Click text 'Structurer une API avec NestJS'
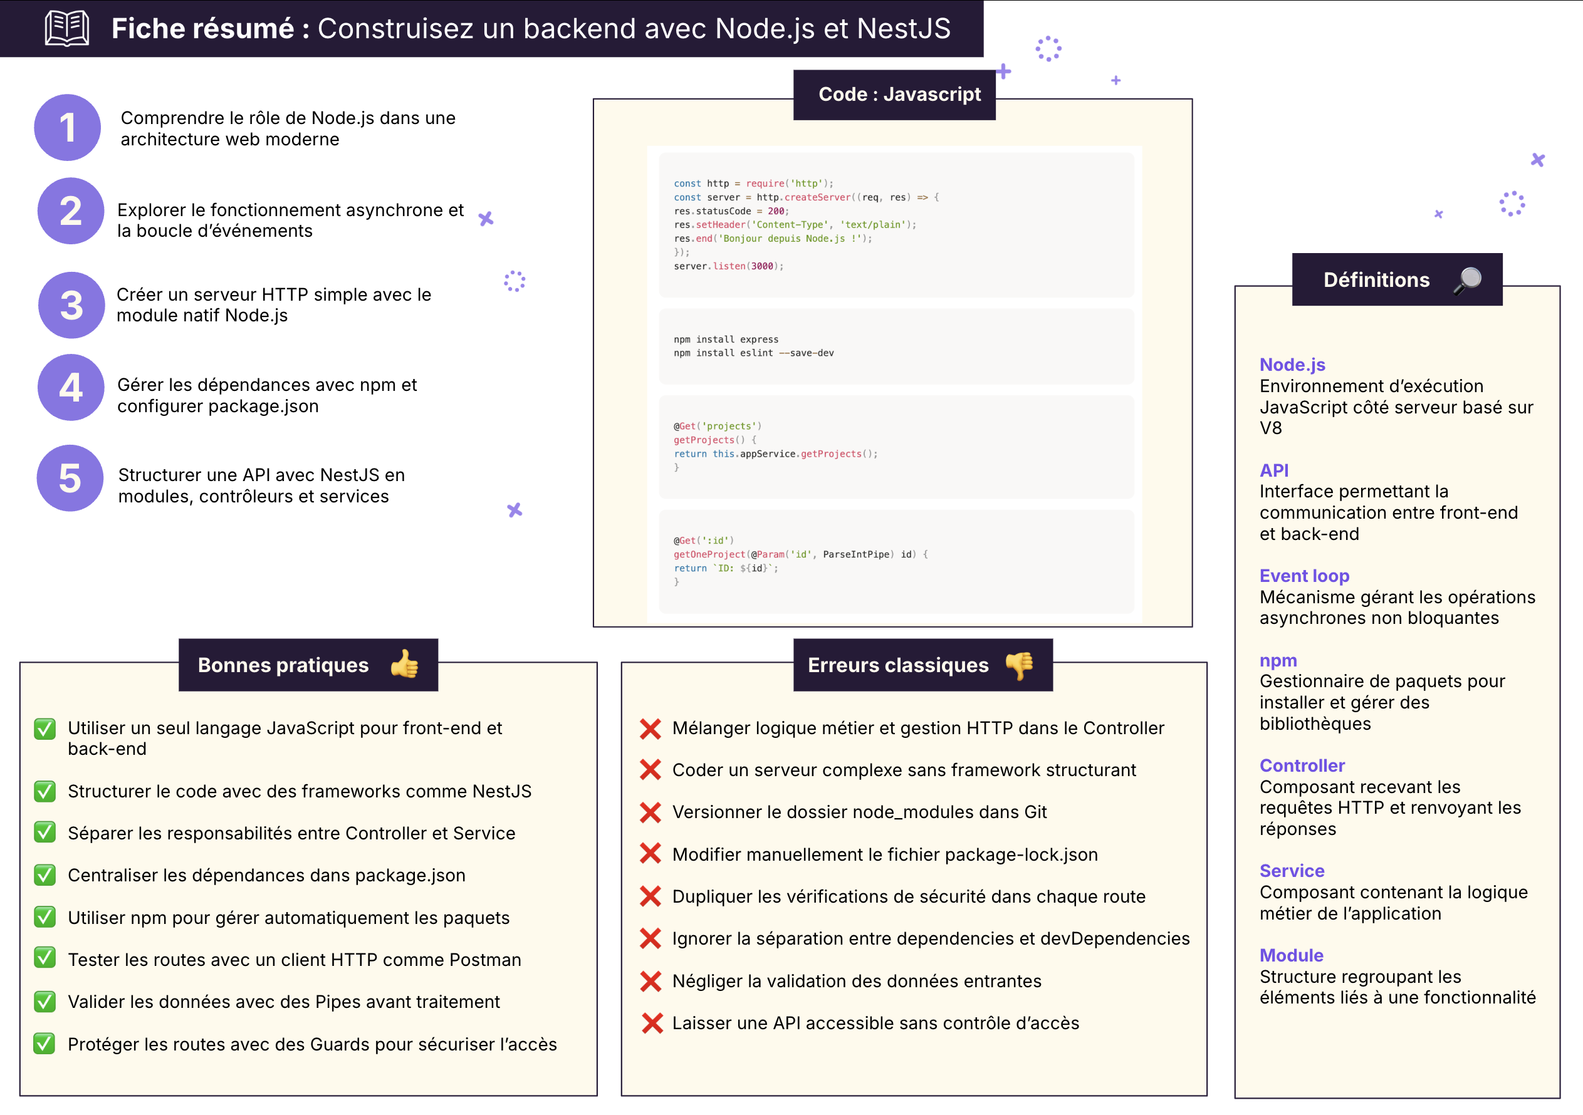This screenshot has height=1115, width=1583. (x=261, y=485)
